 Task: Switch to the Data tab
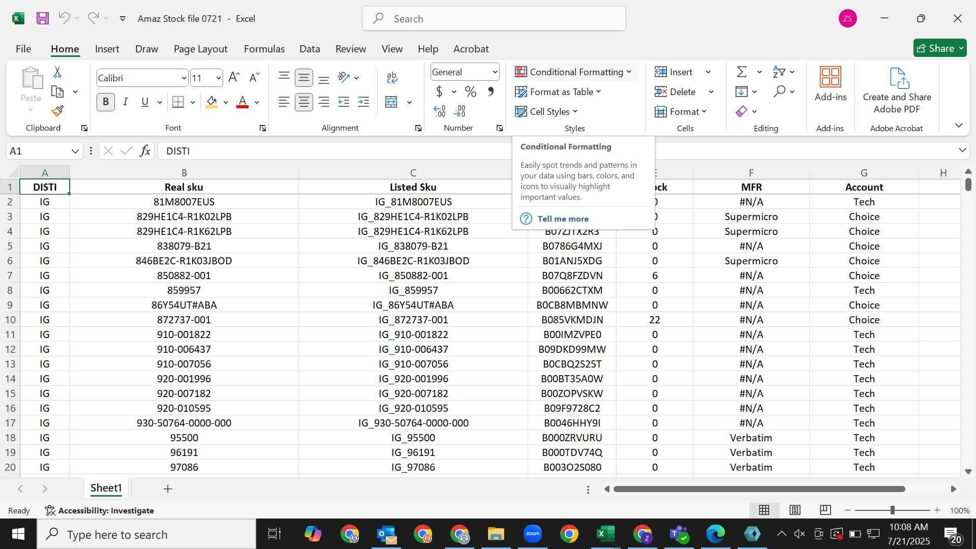click(310, 49)
